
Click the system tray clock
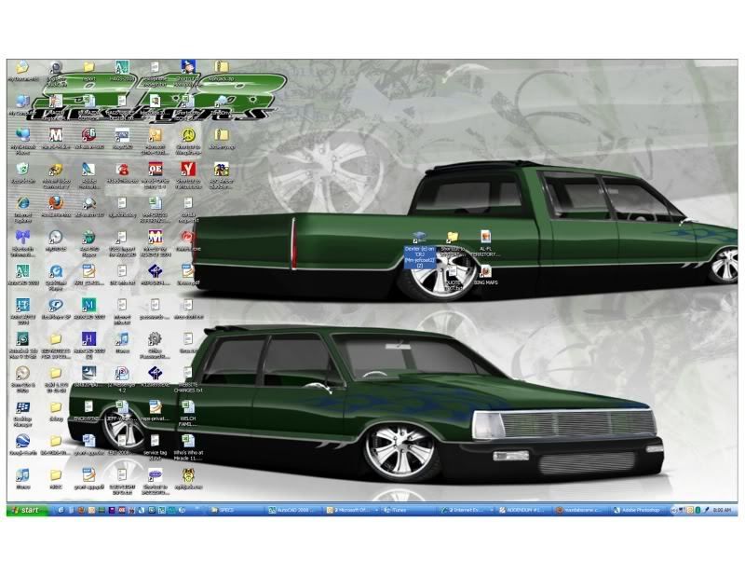pyautogui.click(x=722, y=511)
